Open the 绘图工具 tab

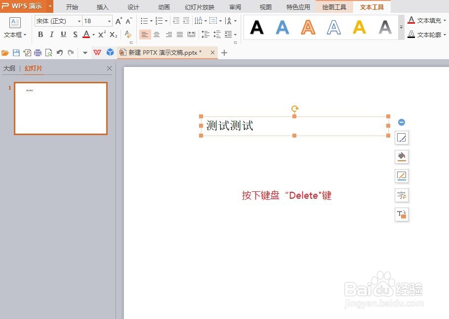(x=334, y=7)
